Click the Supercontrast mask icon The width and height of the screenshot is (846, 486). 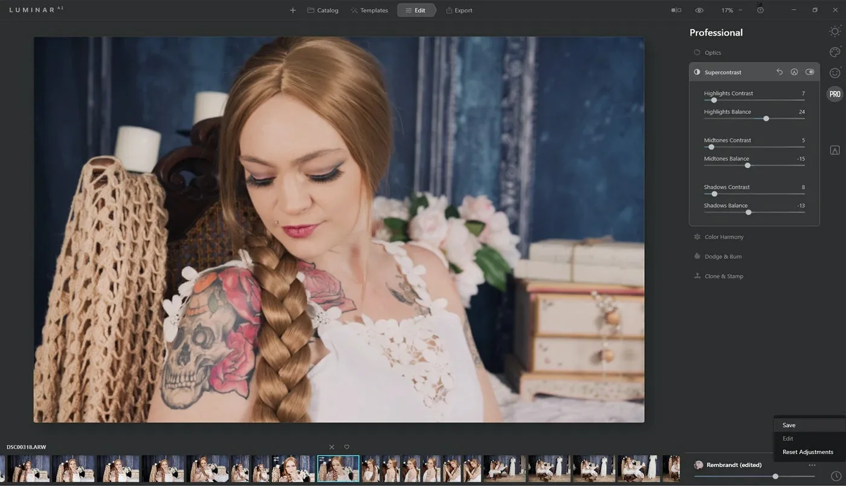(794, 72)
